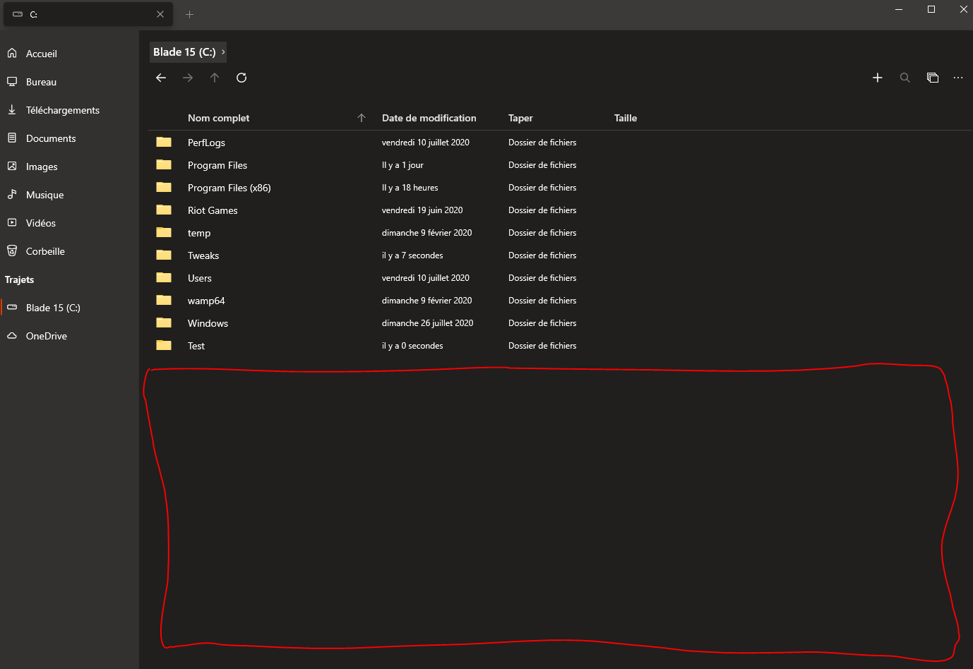Image resolution: width=973 pixels, height=669 pixels.
Task: Open the search icon in the toolbar
Action: pyautogui.click(x=905, y=78)
